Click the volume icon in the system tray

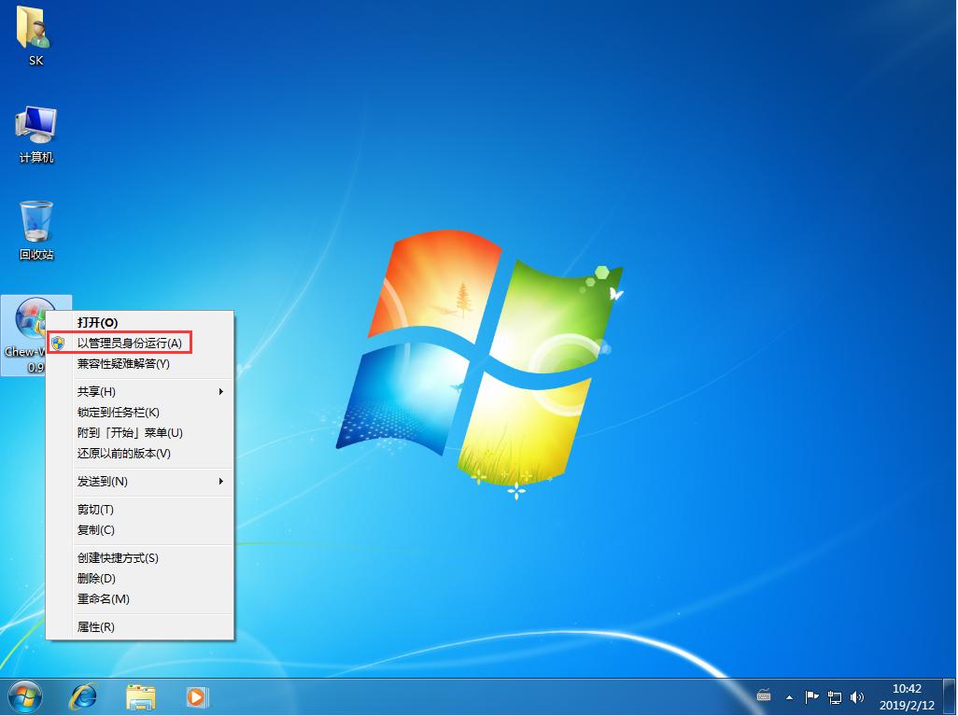pos(856,698)
